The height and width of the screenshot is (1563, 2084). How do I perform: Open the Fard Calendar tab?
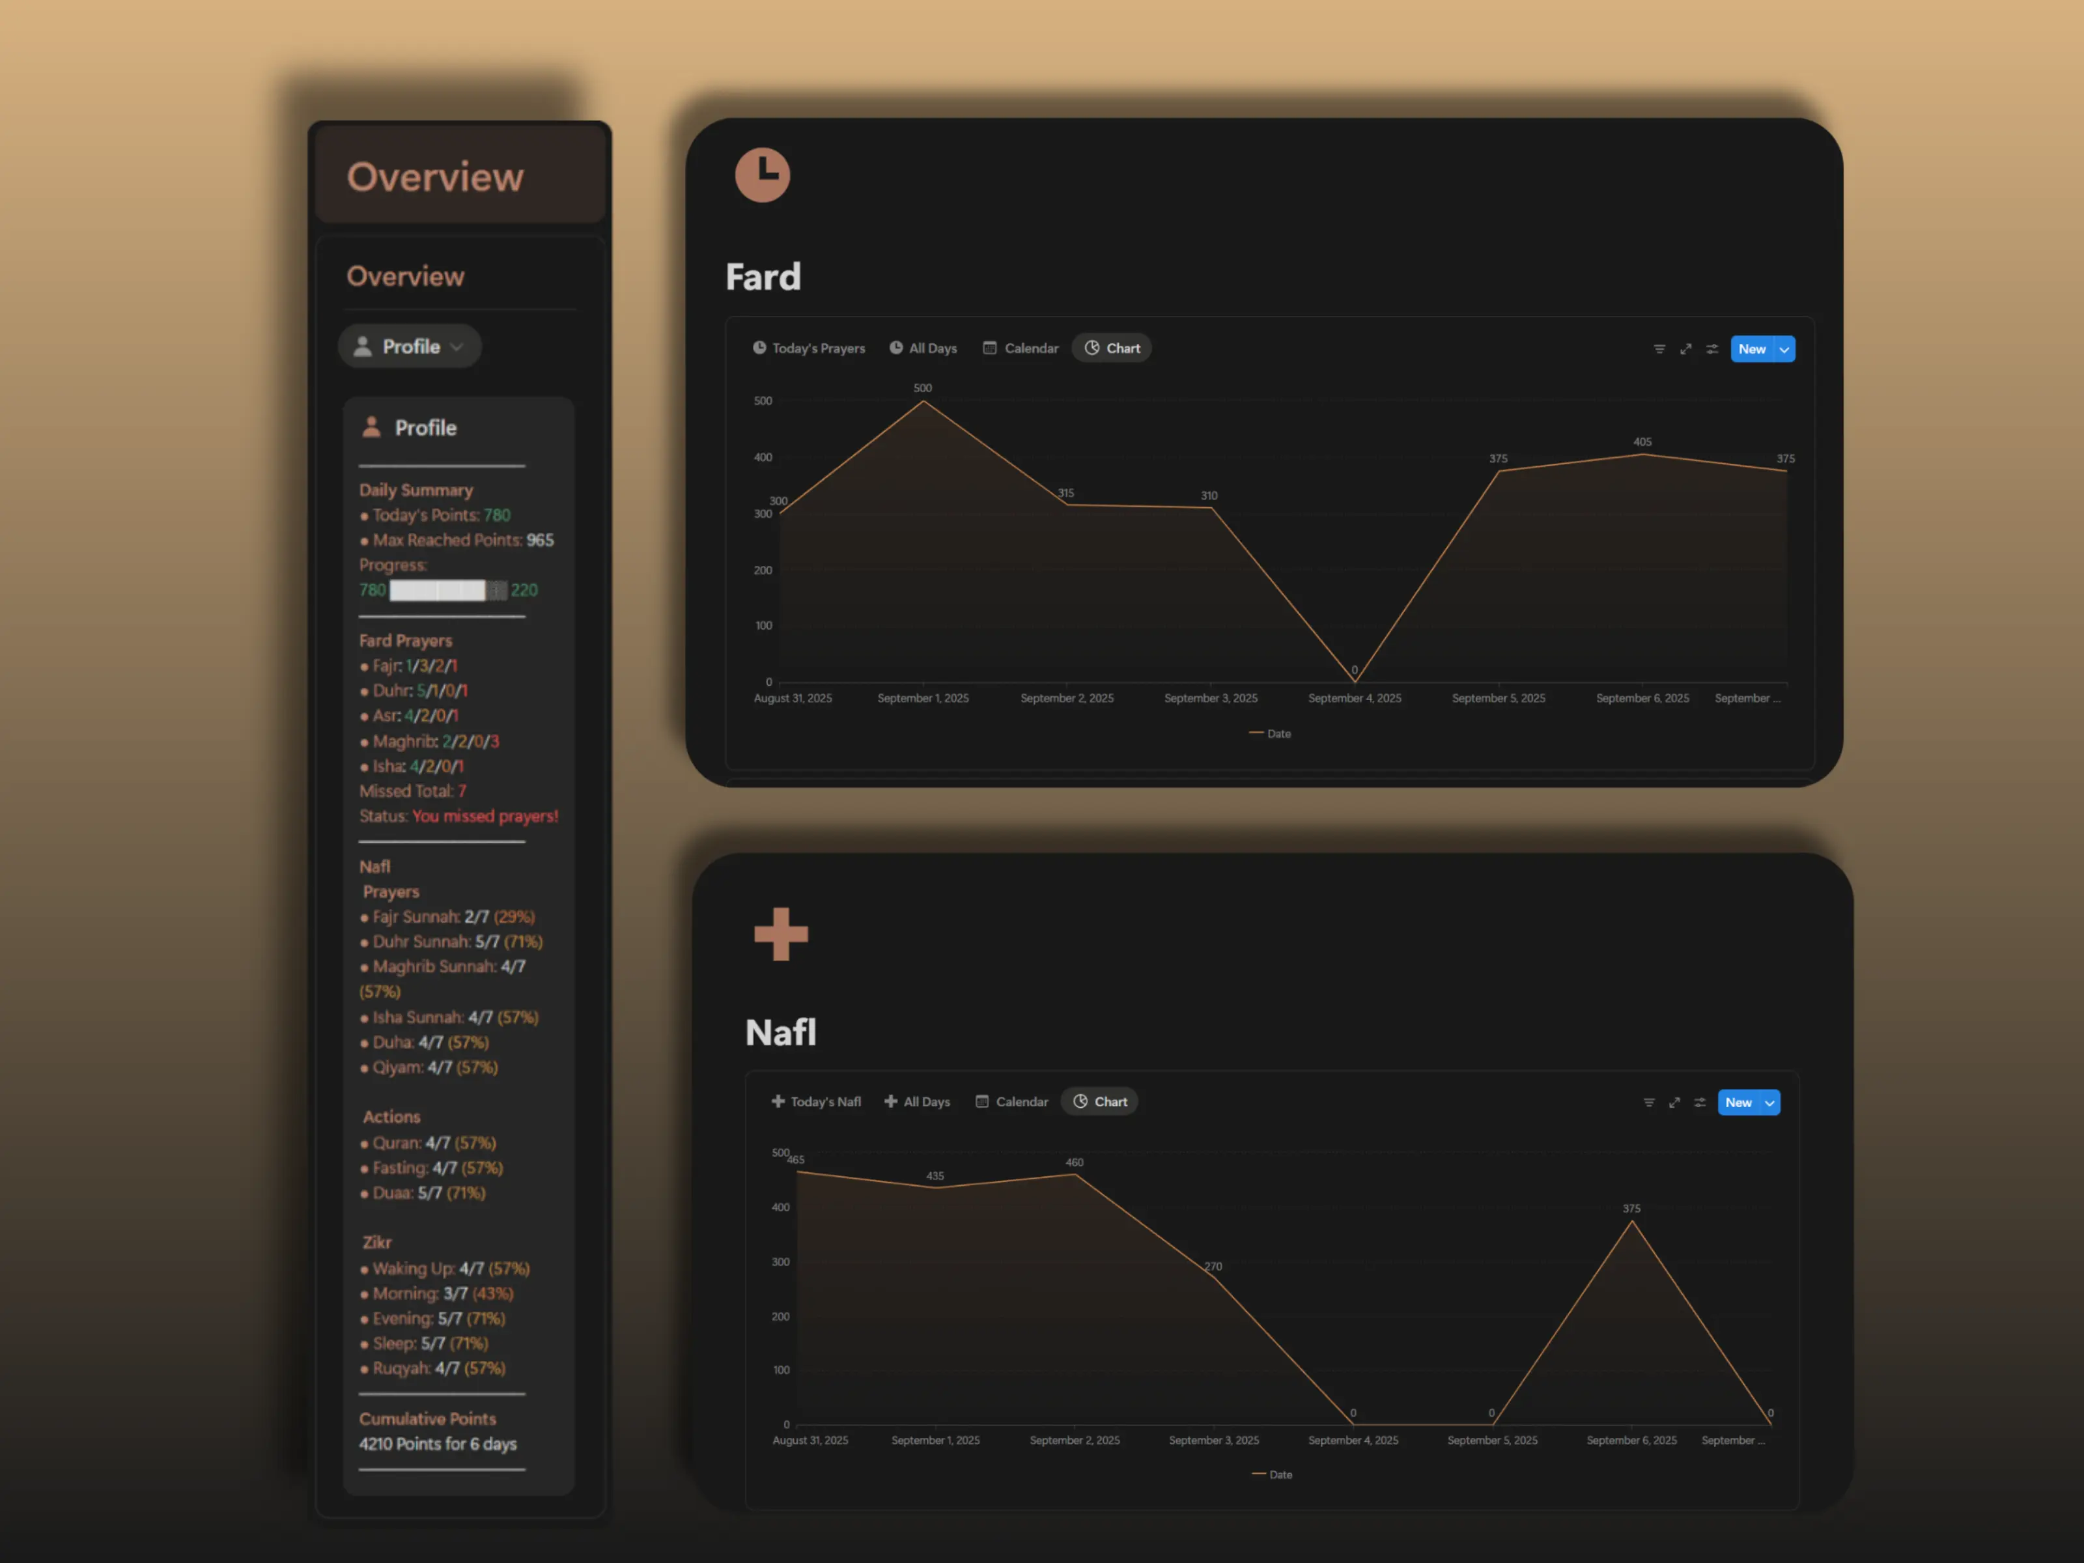coord(1021,348)
